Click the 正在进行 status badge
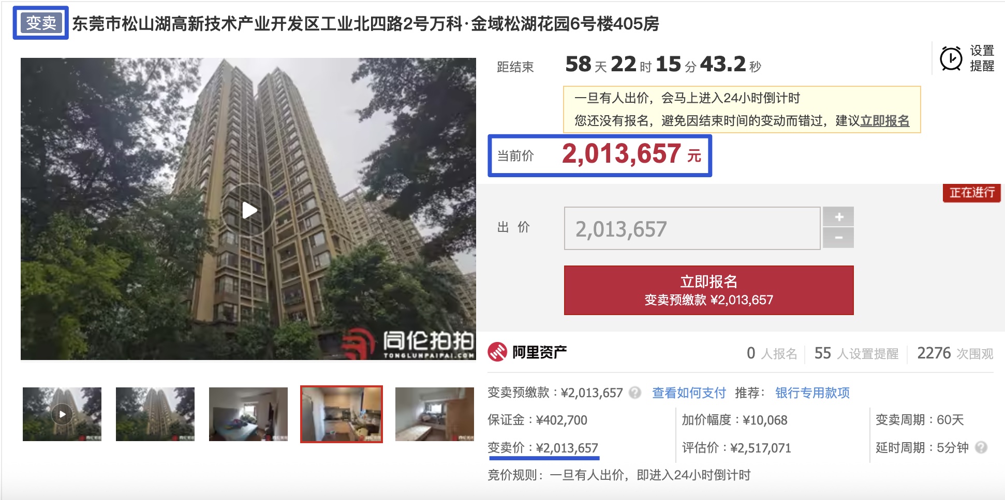Image resolution: width=1005 pixels, height=500 pixels. [x=971, y=193]
